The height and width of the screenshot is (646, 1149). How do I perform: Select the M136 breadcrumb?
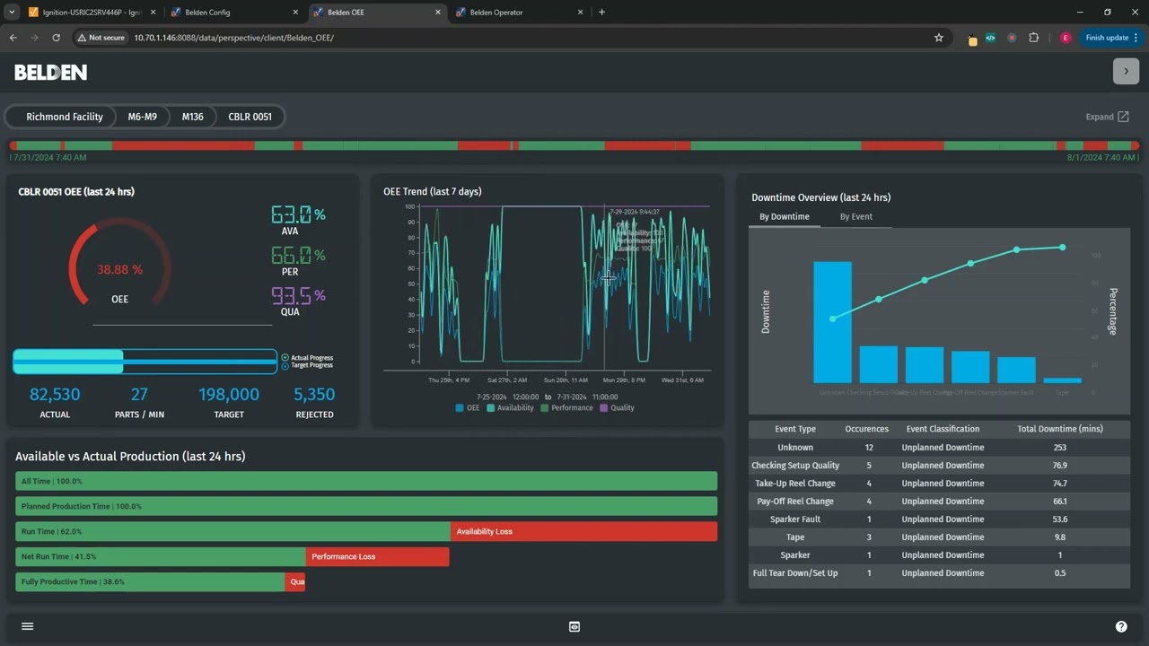click(192, 117)
